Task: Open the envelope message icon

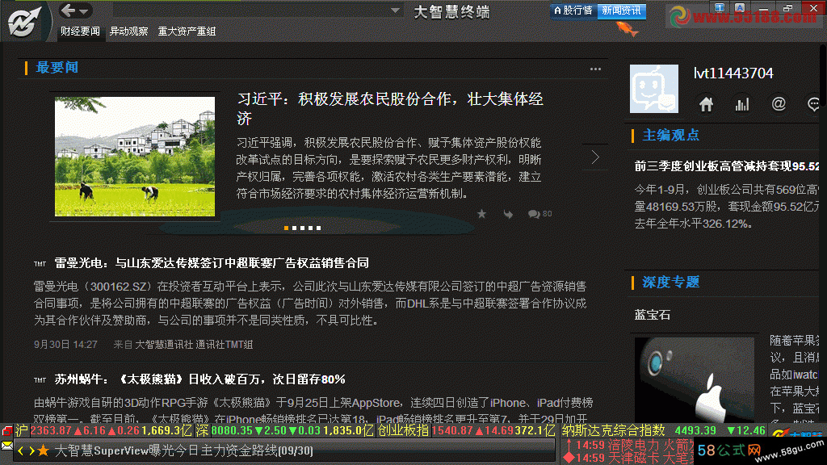Action: click(x=6, y=446)
